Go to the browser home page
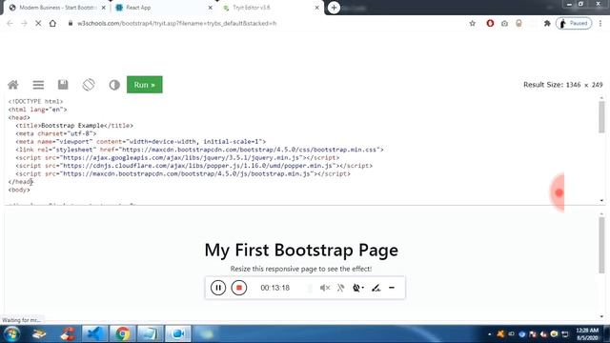Image resolution: width=610 pixels, height=343 pixels. tap(52, 23)
